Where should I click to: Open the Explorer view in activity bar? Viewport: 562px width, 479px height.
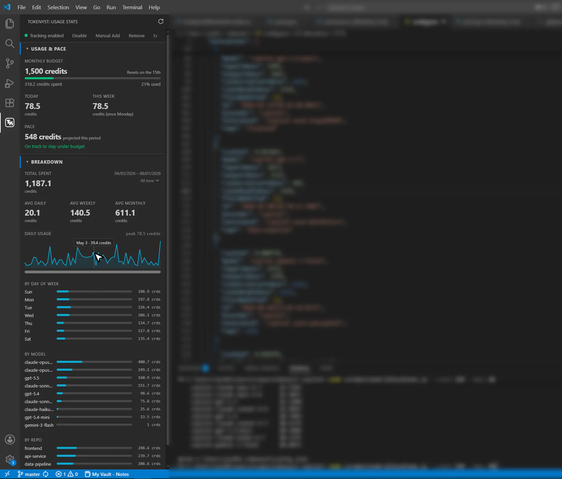(10, 24)
